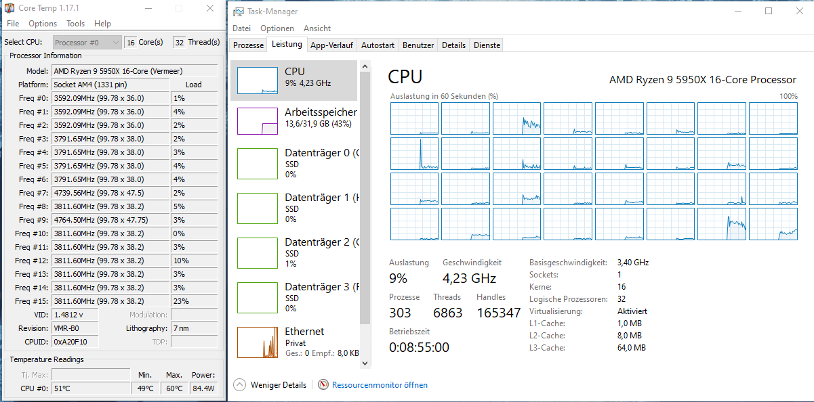Click the Prozesse count 303
This screenshot has width=814, height=402.
400,313
